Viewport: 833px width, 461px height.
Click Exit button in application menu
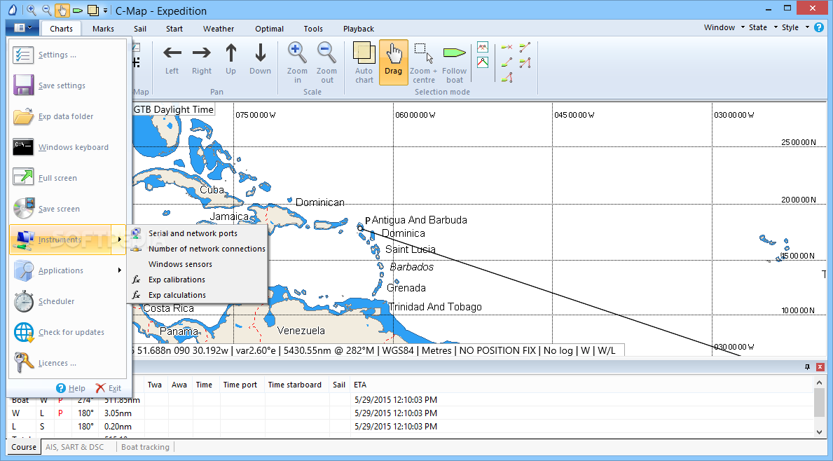(x=109, y=388)
